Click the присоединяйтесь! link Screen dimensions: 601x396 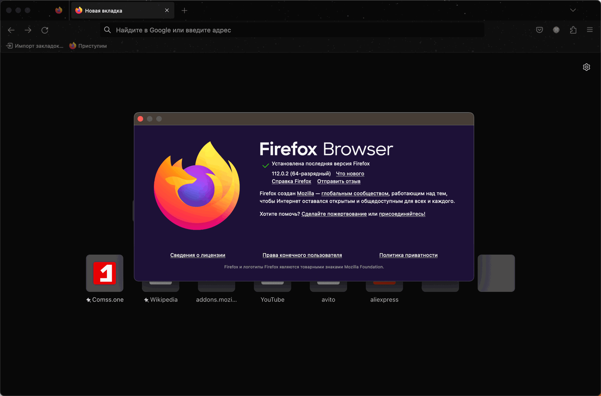pos(402,214)
